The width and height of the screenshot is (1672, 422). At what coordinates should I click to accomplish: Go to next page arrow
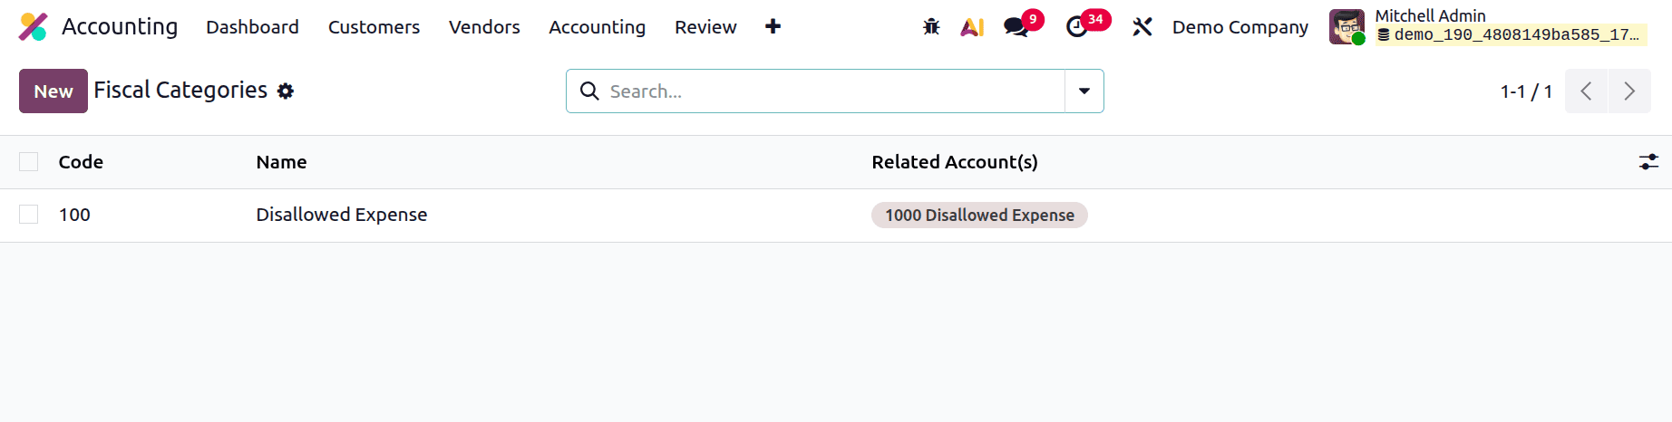click(1629, 91)
